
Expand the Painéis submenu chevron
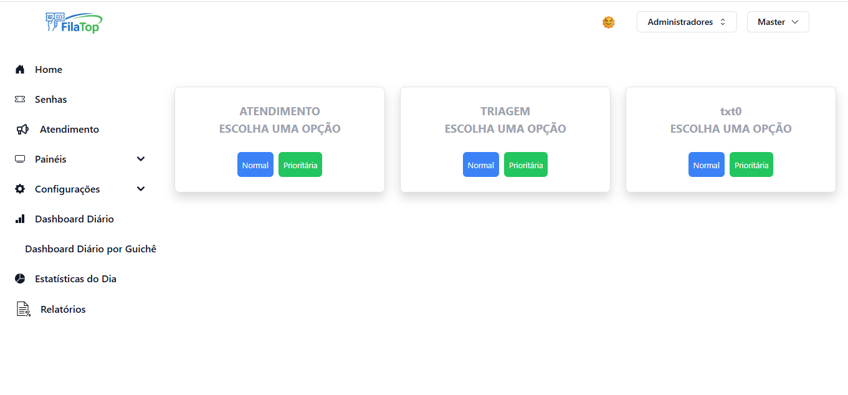141,159
